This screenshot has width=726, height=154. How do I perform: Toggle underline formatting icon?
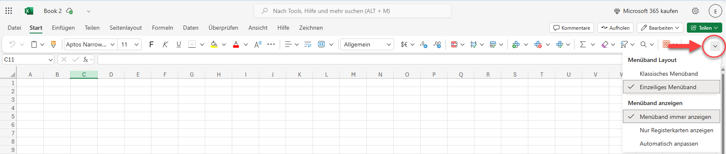179,44
